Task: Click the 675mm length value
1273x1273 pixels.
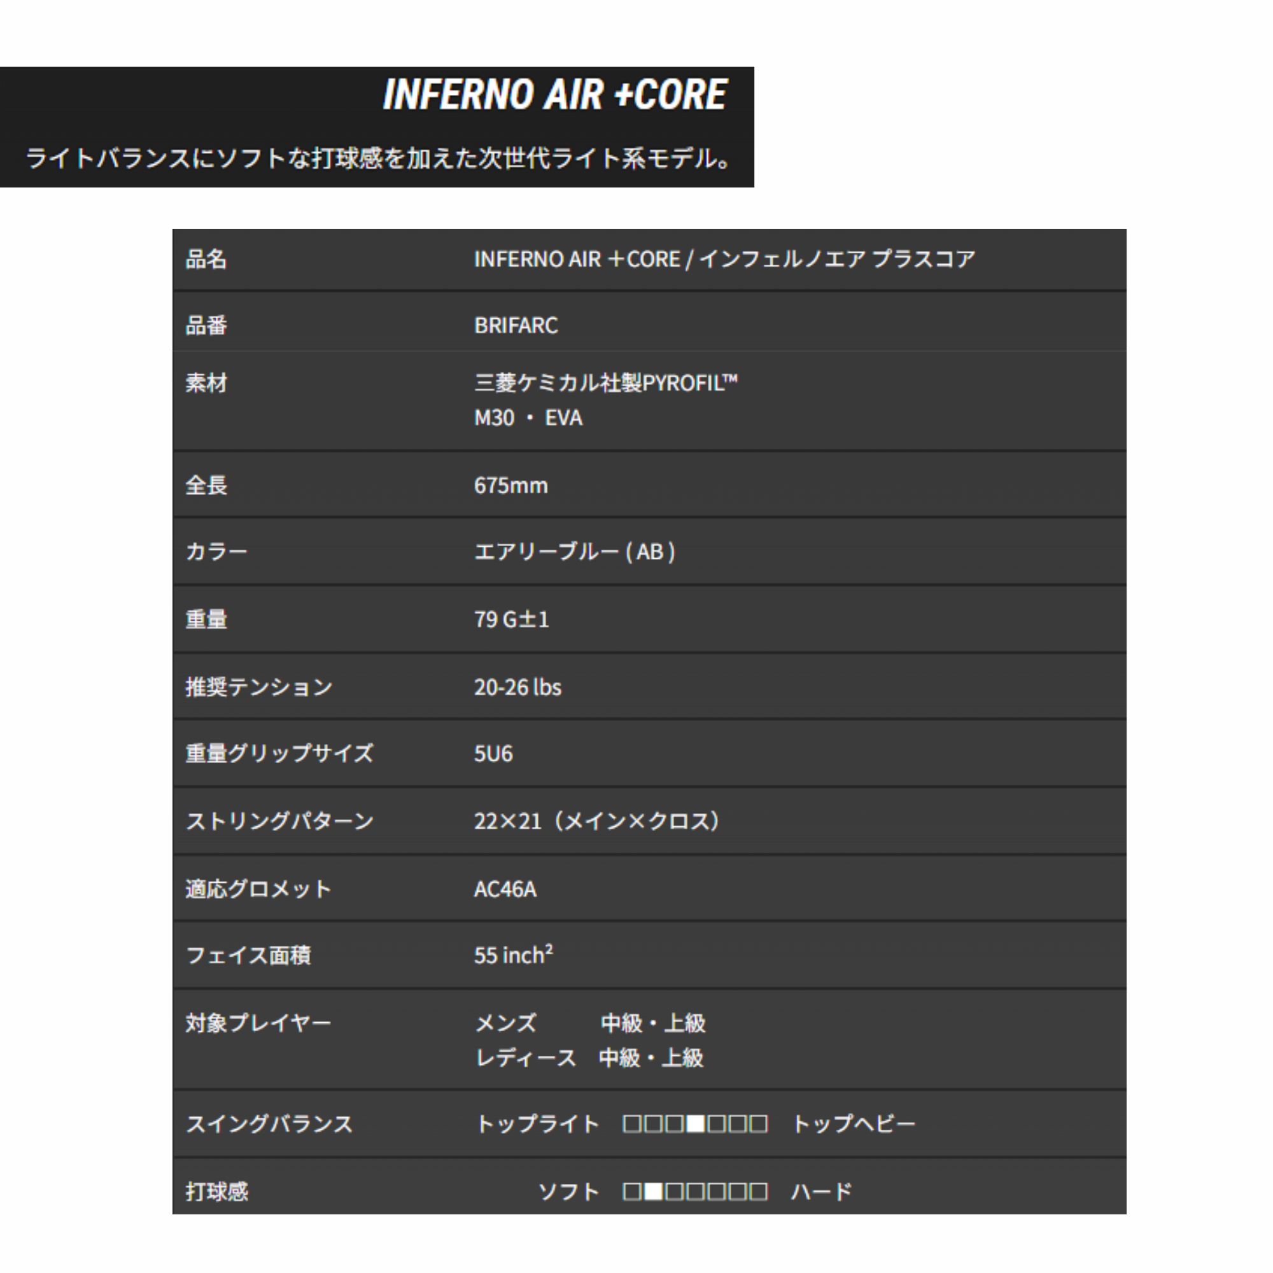Action: pyautogui.click(x=510, y=486)
